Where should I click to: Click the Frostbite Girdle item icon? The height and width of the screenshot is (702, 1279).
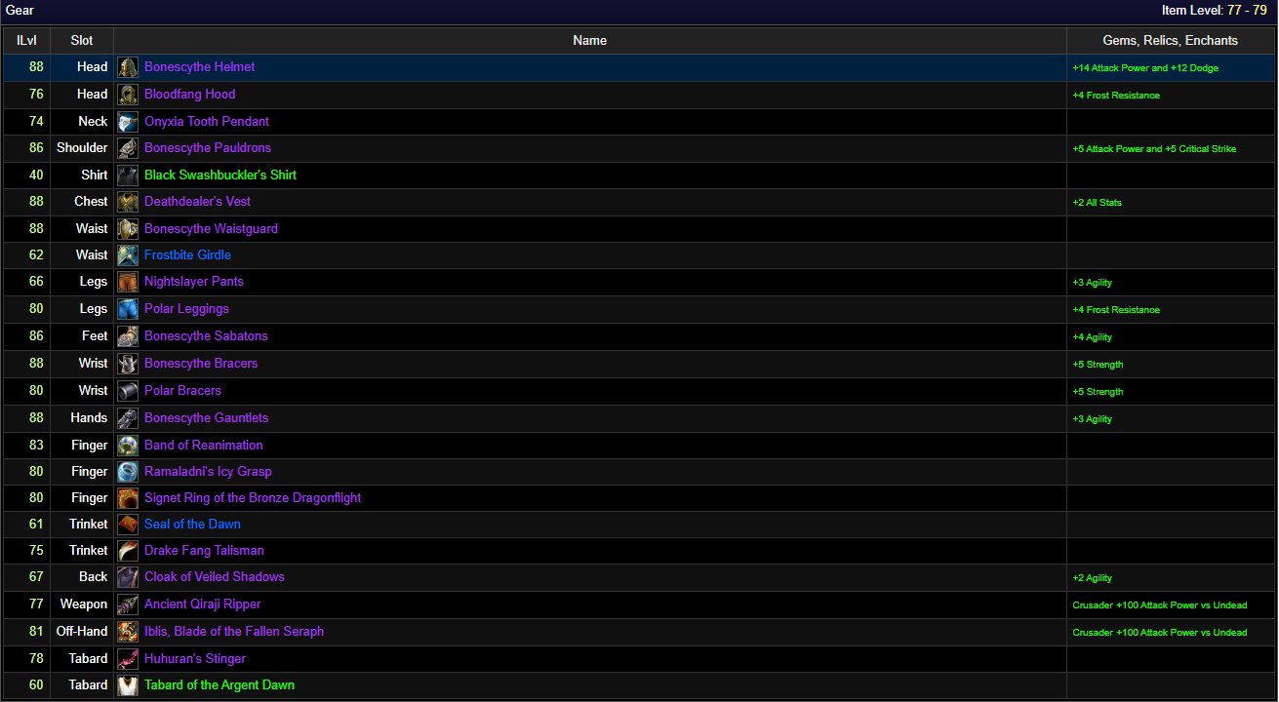[128, 255]
